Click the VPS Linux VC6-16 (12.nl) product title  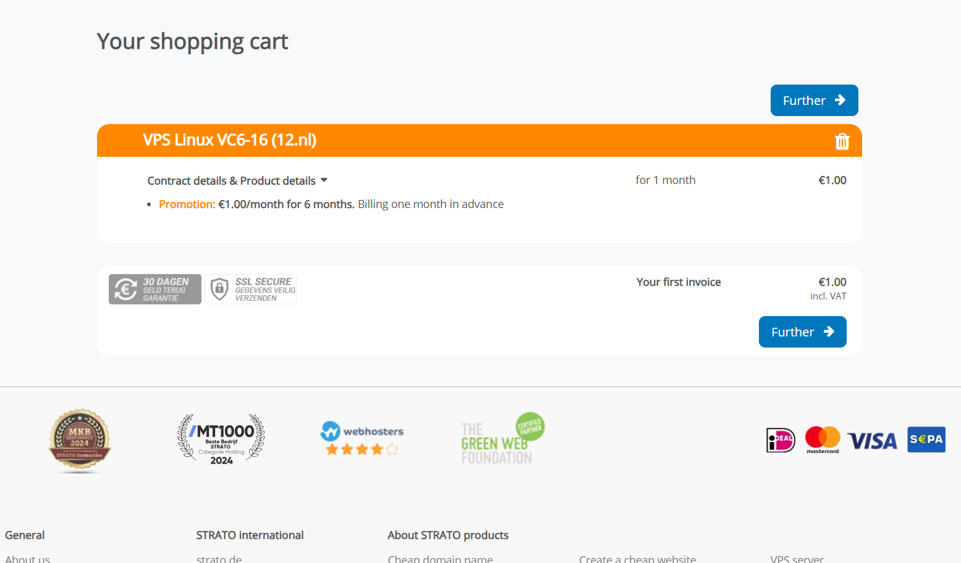coord(229,140)
